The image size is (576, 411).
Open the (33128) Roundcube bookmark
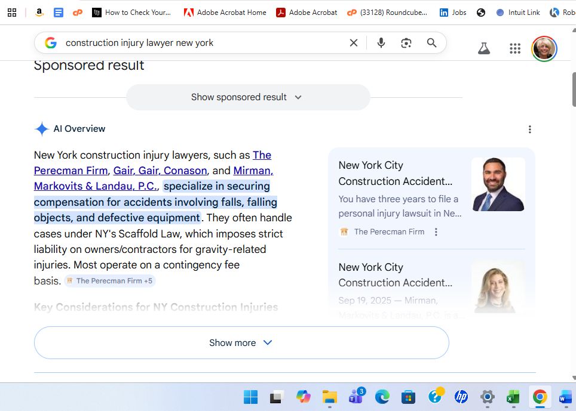(x=388, y=13)
